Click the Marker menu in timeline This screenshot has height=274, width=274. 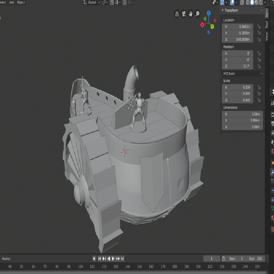[x=7, y=259]
